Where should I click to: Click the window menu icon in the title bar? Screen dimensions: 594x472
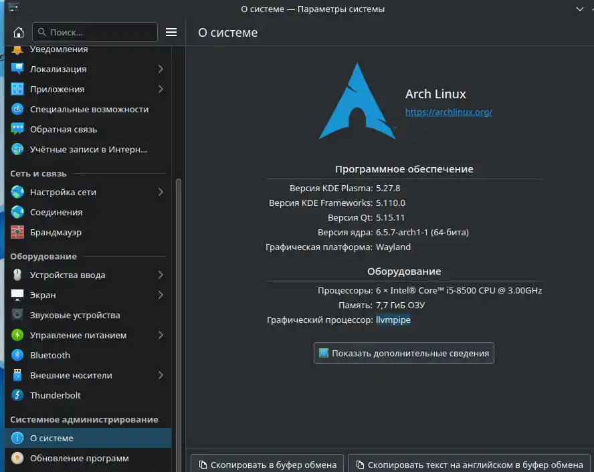point(13,8)
